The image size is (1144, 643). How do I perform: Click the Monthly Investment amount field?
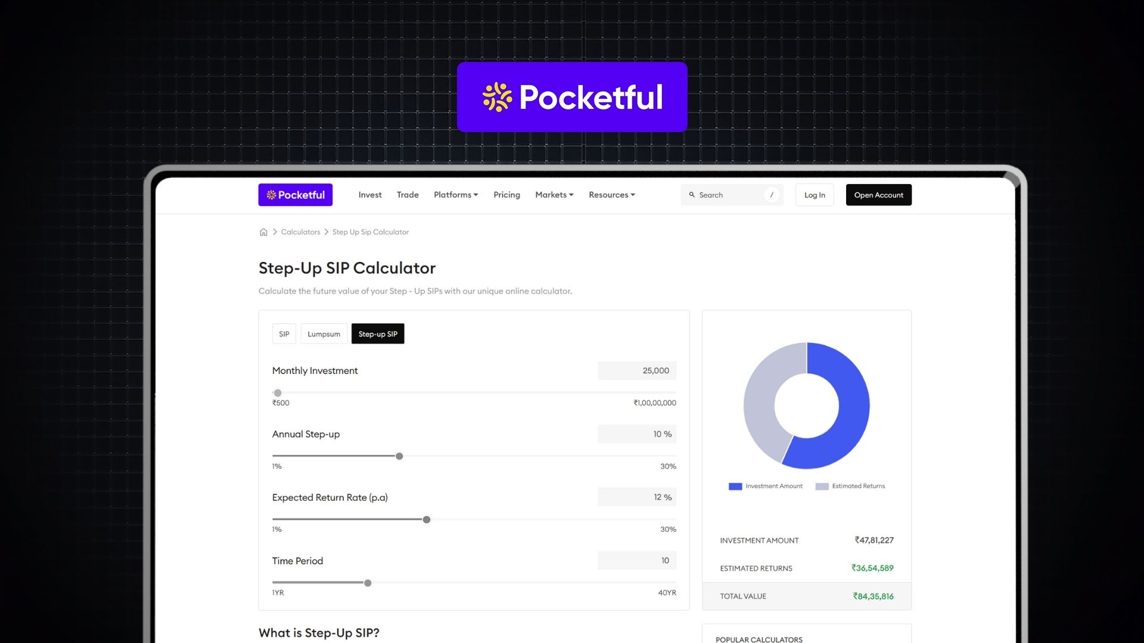637,370
